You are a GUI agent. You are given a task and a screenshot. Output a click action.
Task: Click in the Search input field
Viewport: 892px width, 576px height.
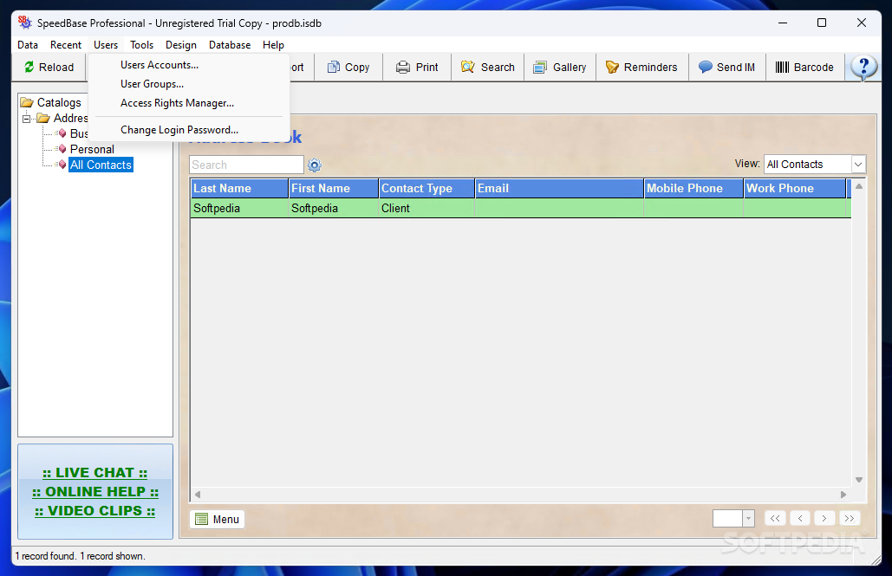[246, 165]
